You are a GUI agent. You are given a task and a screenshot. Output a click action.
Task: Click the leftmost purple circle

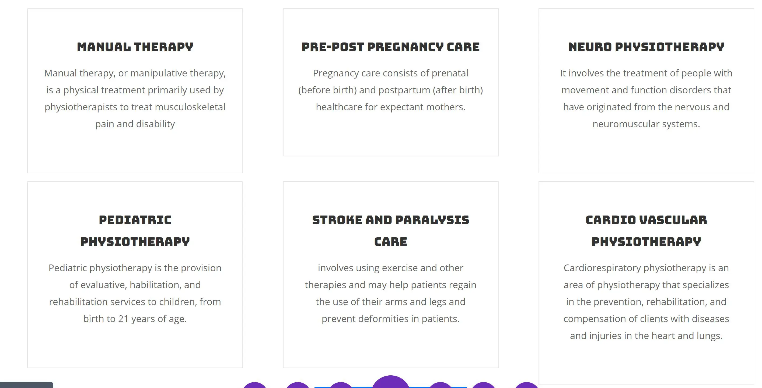255,385
